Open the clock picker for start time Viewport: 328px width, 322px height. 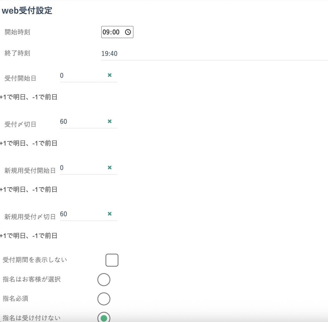coord(128,32)
